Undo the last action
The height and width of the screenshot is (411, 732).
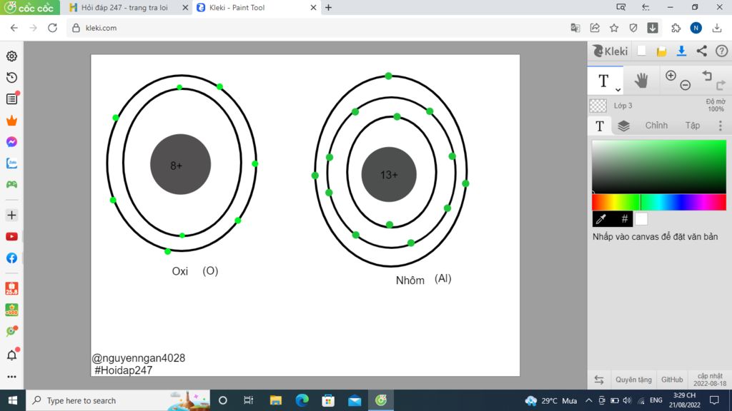[707, 76]
